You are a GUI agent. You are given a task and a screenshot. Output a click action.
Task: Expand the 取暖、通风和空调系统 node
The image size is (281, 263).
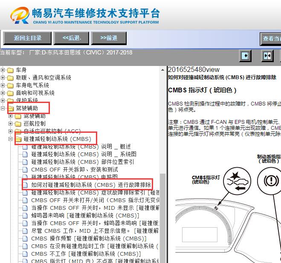[3, 77]
